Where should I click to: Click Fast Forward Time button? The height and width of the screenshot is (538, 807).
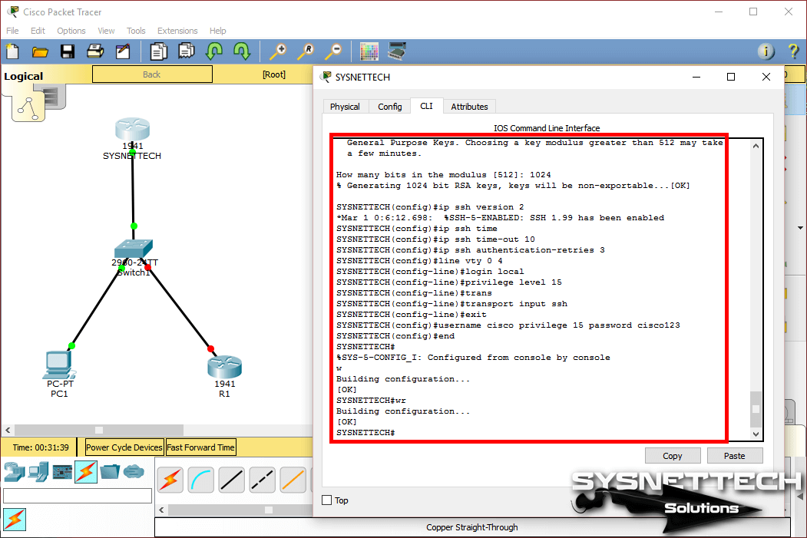(x=200, y=447)
